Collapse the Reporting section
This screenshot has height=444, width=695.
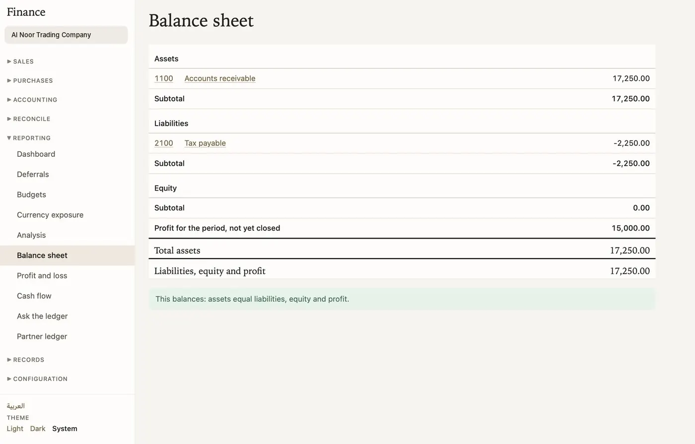pyautogui.click(x=29, y=138)
